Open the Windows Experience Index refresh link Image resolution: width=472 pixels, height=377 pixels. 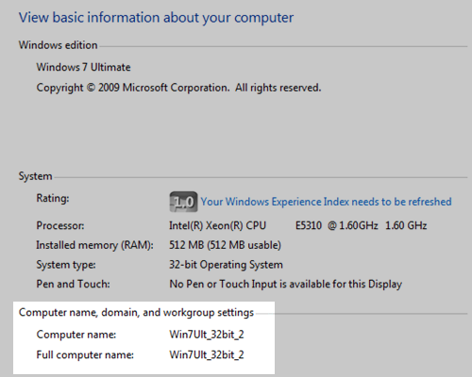pos(326,202)
